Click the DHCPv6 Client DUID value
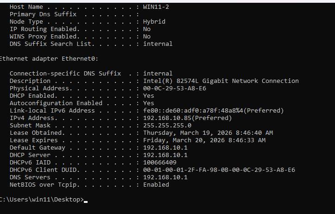Screen dimensions: 335x214 coord(219,170)
